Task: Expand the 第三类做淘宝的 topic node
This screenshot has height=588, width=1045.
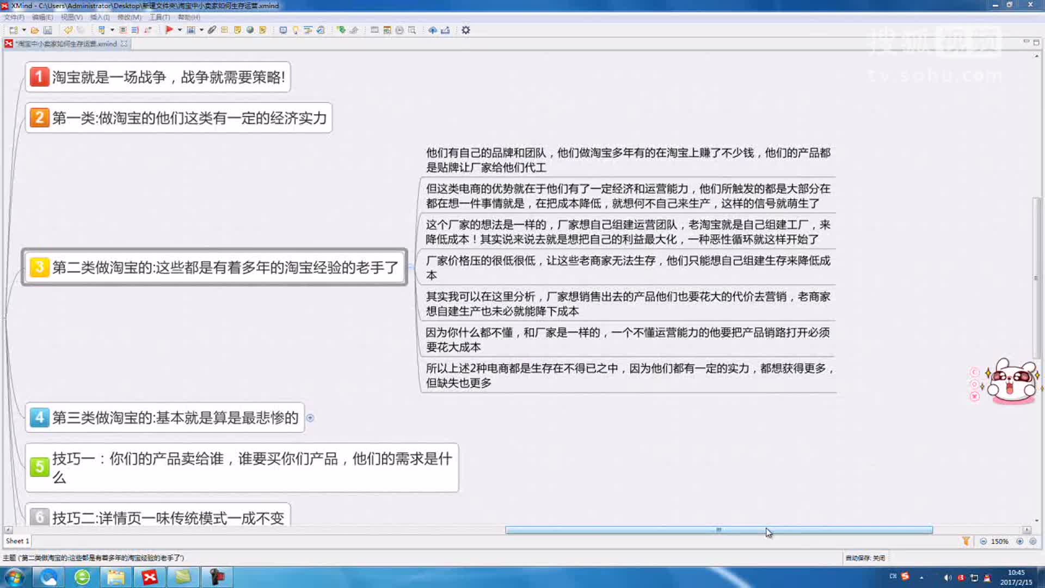Action: [311, 418]
